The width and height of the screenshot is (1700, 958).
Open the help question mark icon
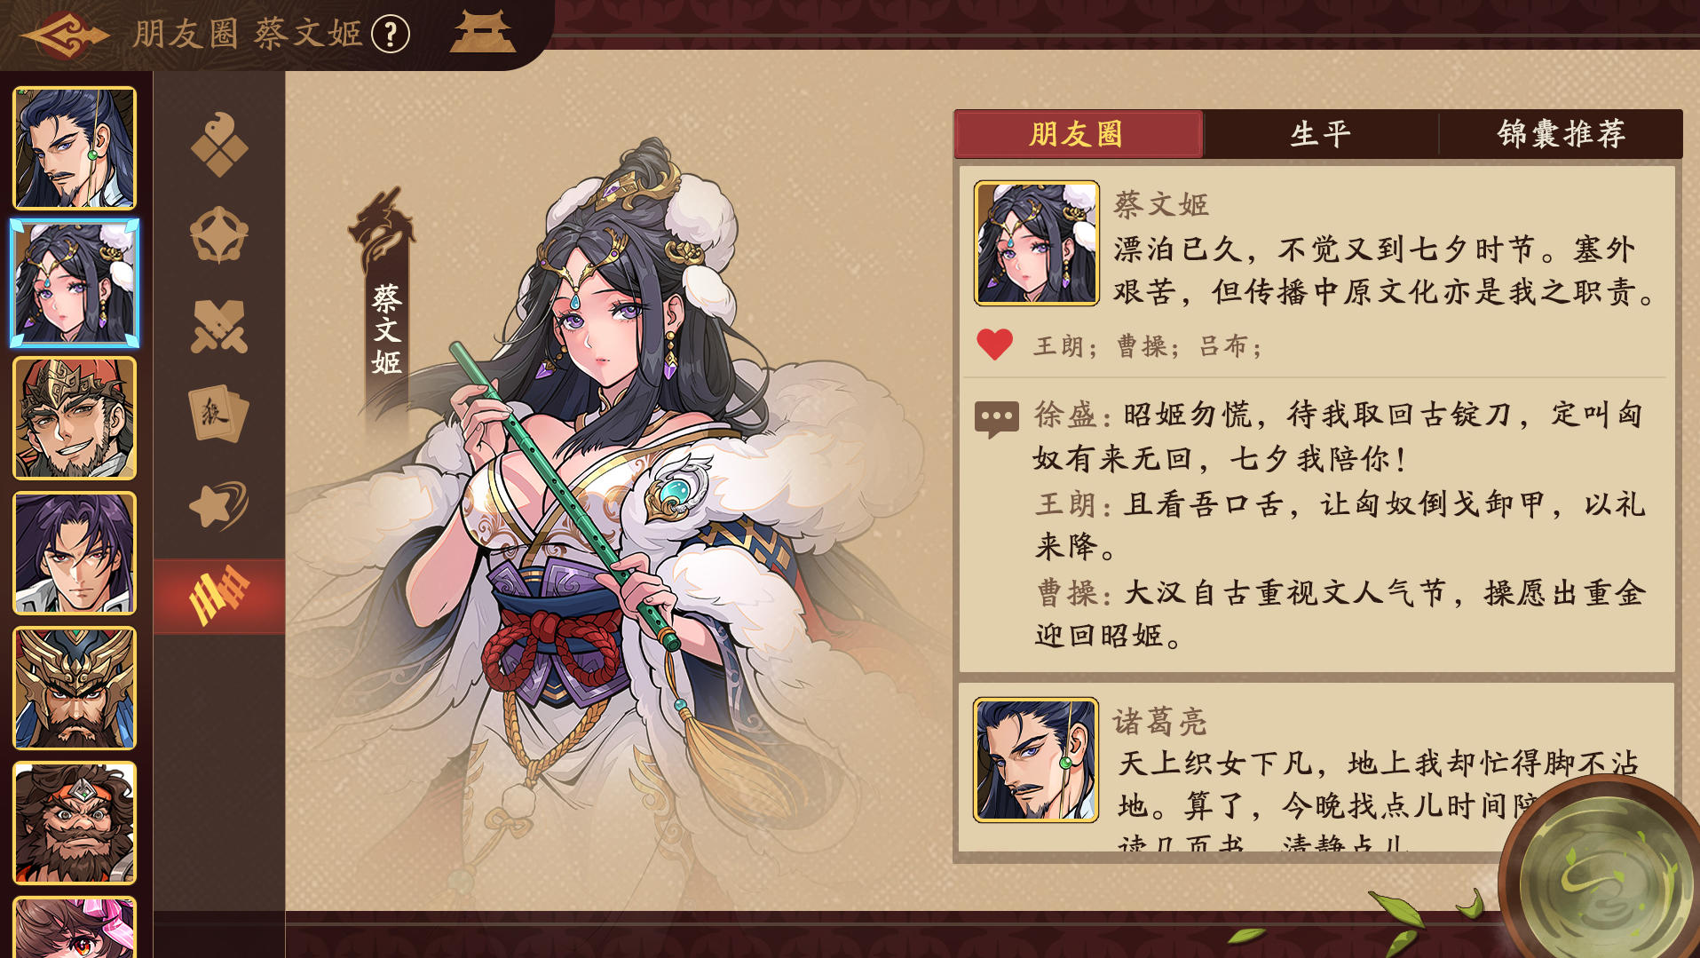(x=391, y=35)
